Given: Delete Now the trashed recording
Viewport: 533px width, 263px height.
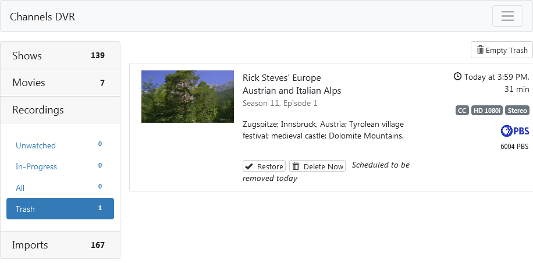Looking at the screenshot, I should [x=317, y=166].
